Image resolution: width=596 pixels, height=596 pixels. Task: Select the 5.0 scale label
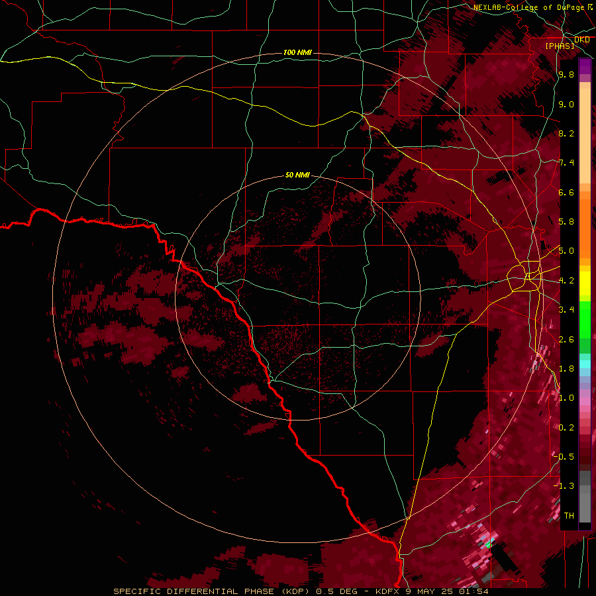(x=566, y=251)
